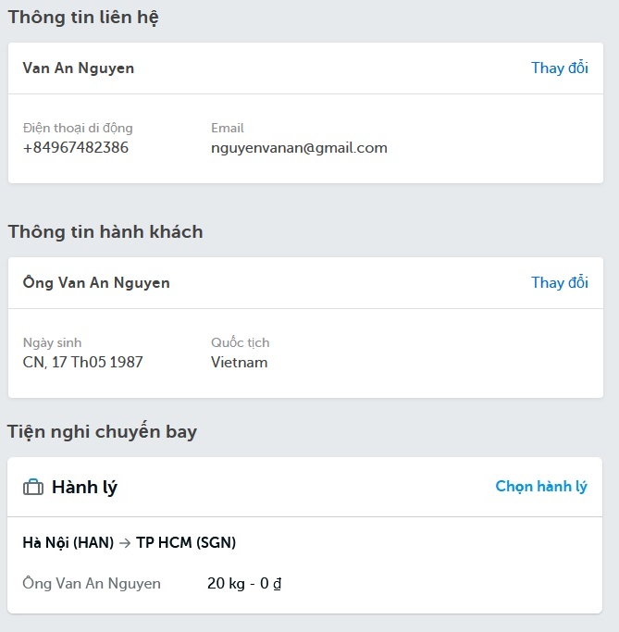Click the Điện thoại di động label
Image resolution: width=619 pixels, height=632 pixels.
pyautogui.click(x=78, y=128)
